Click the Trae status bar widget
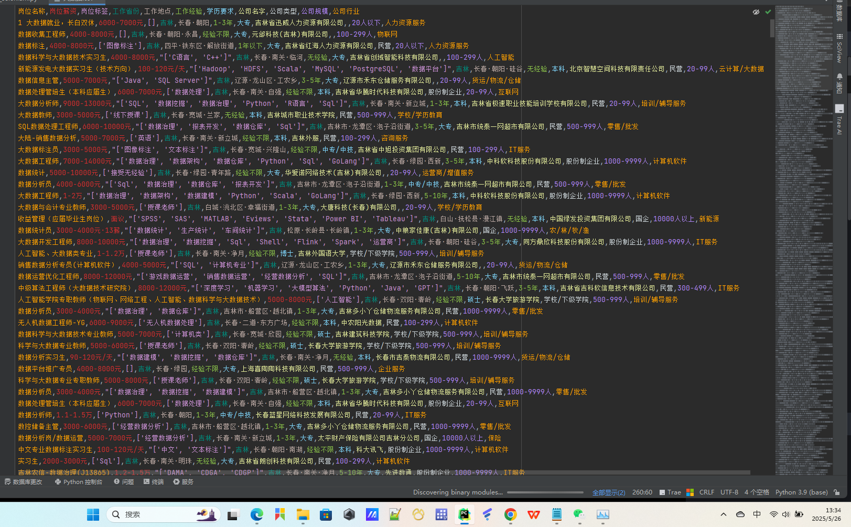Screen dimensions: 851x527 [670, 492]
